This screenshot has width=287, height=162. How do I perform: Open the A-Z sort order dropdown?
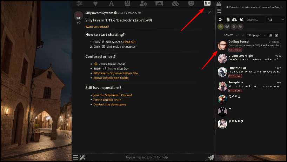point(275,20)
